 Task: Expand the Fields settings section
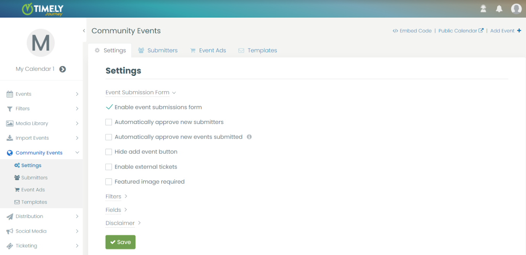[x=116, y=210]
